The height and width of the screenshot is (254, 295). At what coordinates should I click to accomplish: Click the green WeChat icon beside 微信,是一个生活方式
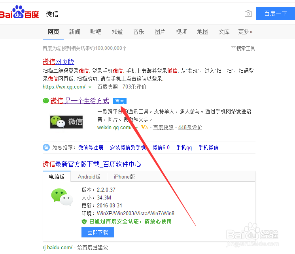tap(46, 101)
